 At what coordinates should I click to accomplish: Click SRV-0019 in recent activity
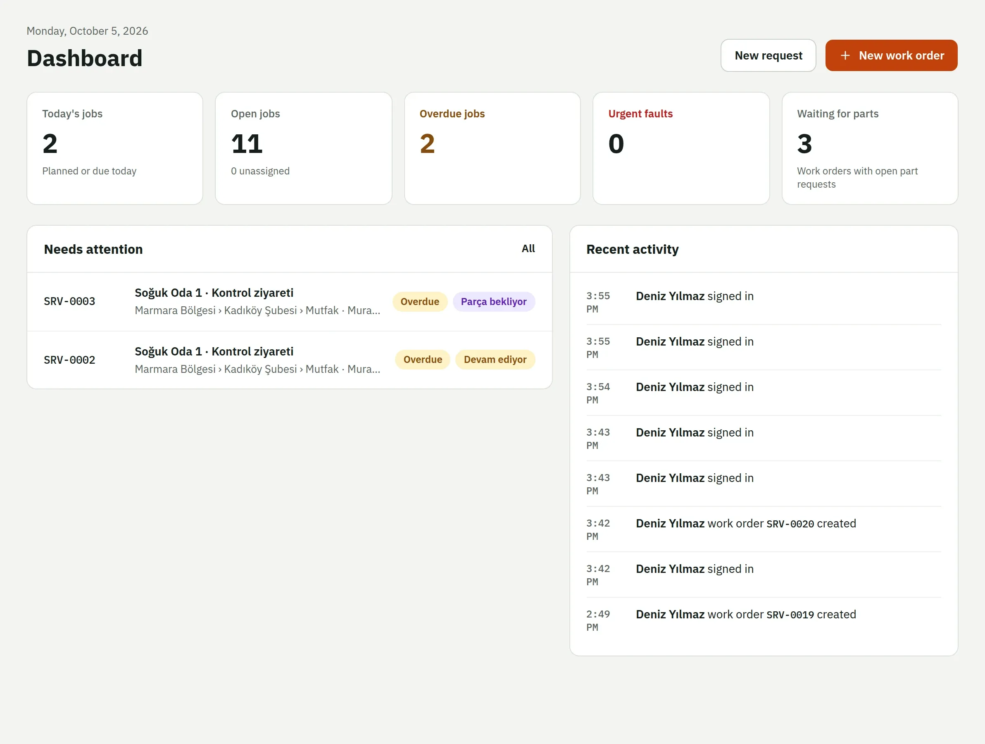tap(790, 615)
